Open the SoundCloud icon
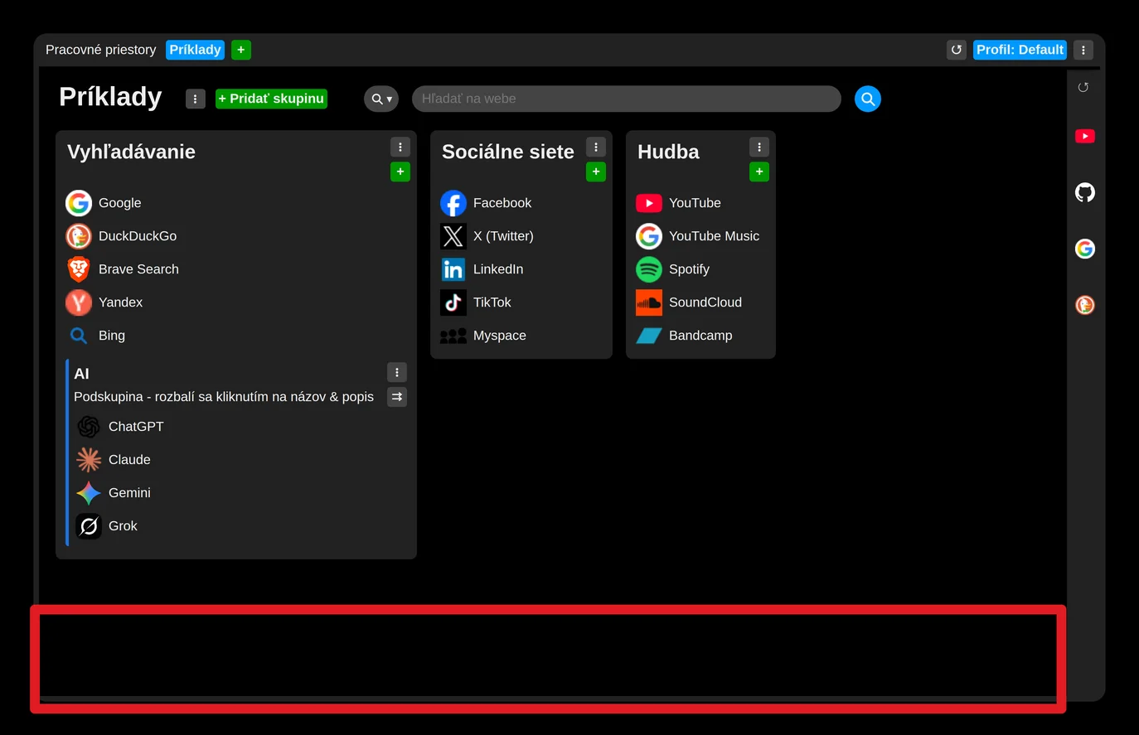 pos(649,302)
